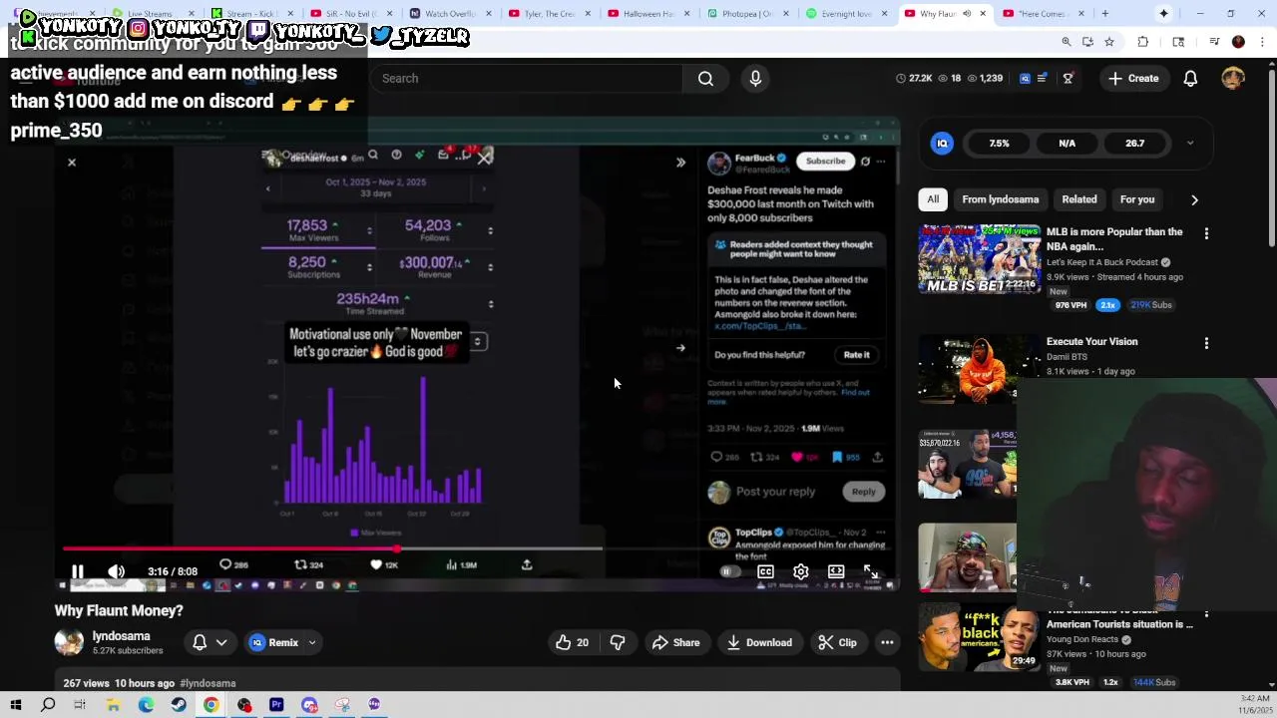Open Windows taskbar search
The width and height of the screenshot is (1277, 718).
point(48,705)
